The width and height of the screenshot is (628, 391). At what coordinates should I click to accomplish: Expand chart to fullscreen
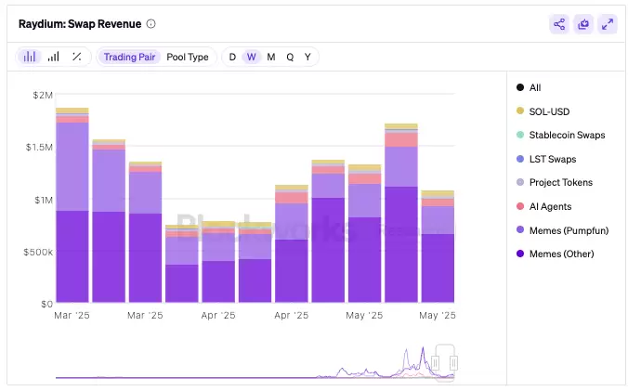[x=608, y=24]
